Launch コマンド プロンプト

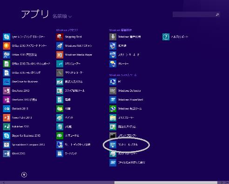(x=123, y=136)
